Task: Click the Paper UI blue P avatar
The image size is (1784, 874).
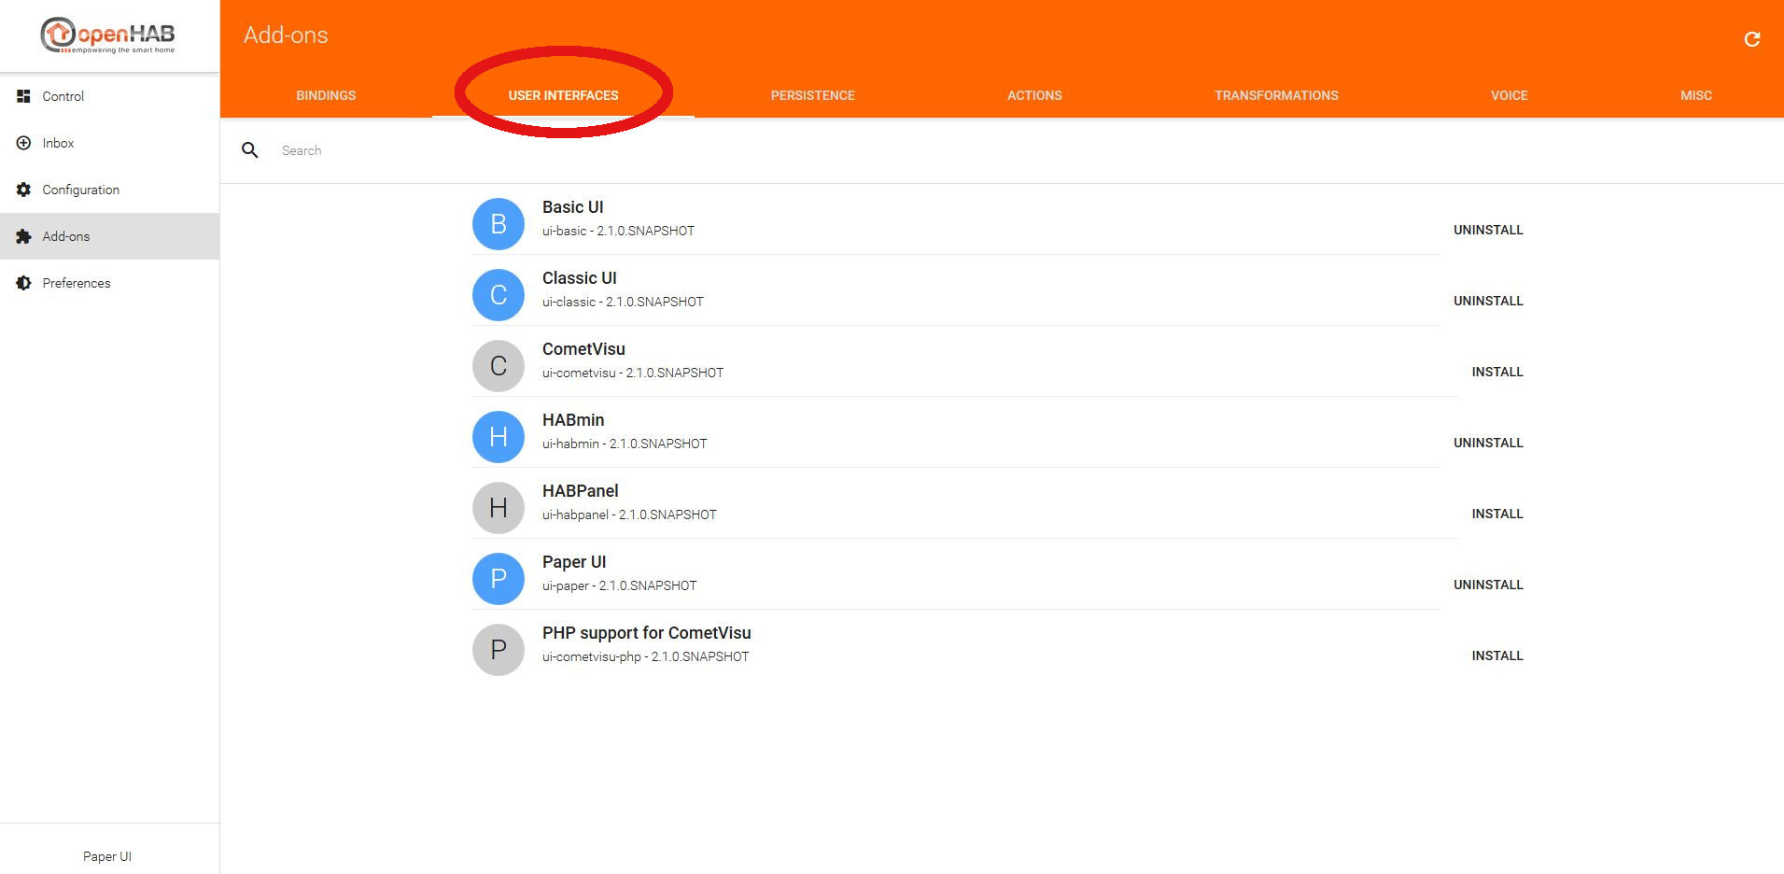Action: coord(499,579)
